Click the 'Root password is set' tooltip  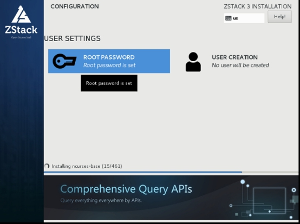[x=109, y=83]
